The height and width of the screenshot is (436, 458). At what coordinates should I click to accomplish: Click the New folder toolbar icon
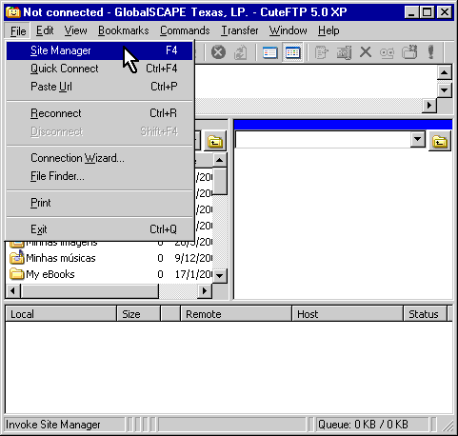click(409, 52)
